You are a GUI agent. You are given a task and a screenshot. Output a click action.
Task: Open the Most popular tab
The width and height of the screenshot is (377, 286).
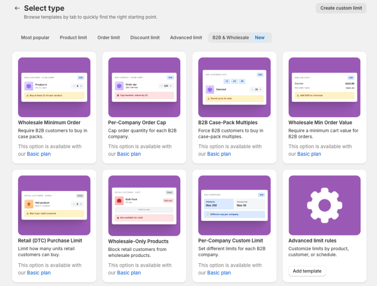pos(35,37)
